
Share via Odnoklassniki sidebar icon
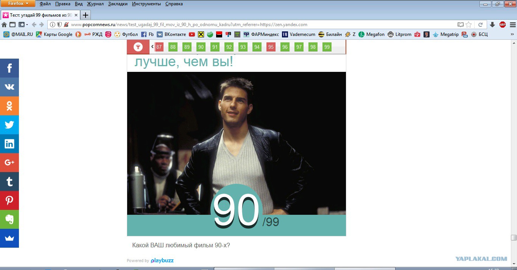pyautogui.click(x=9, y=106)
